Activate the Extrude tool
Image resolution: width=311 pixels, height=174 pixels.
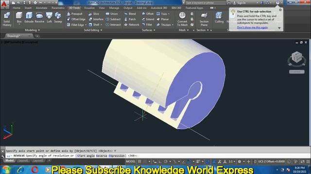coord(29,17)
